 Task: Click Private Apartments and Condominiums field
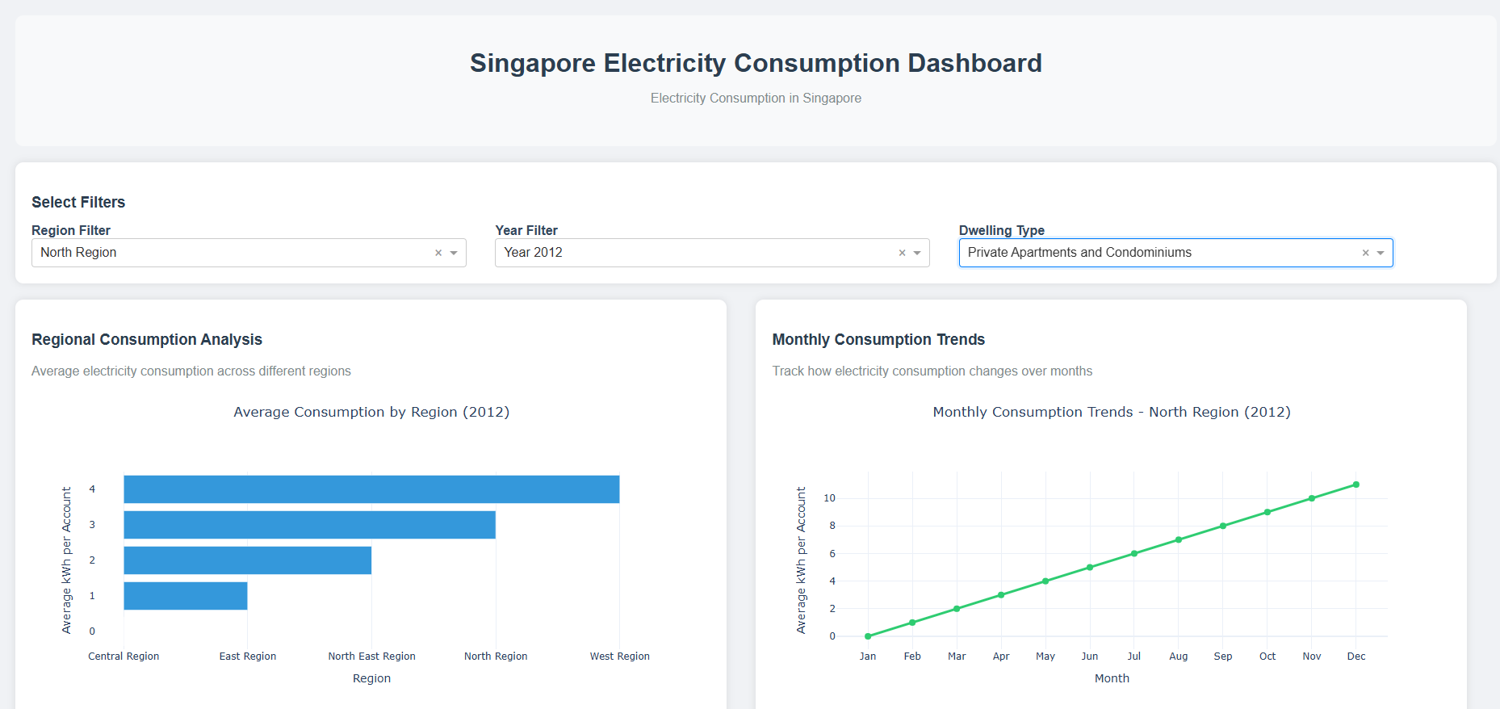[x=1079, y=253]
